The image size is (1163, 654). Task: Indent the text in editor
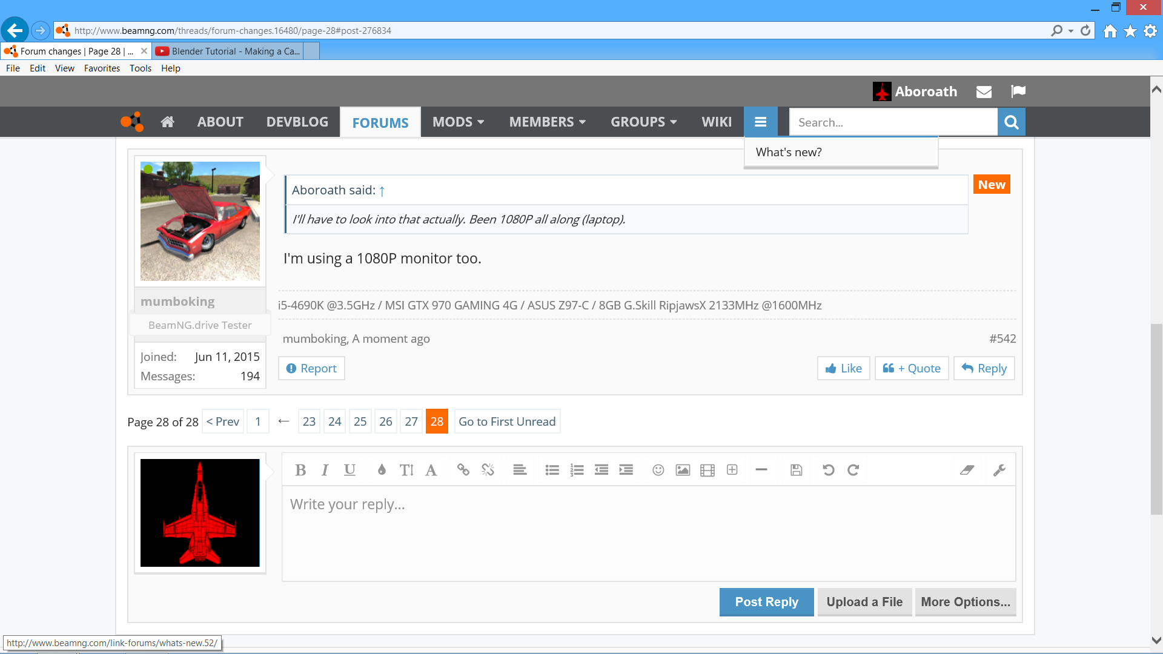pyautogui.click(x=626, y=470)
